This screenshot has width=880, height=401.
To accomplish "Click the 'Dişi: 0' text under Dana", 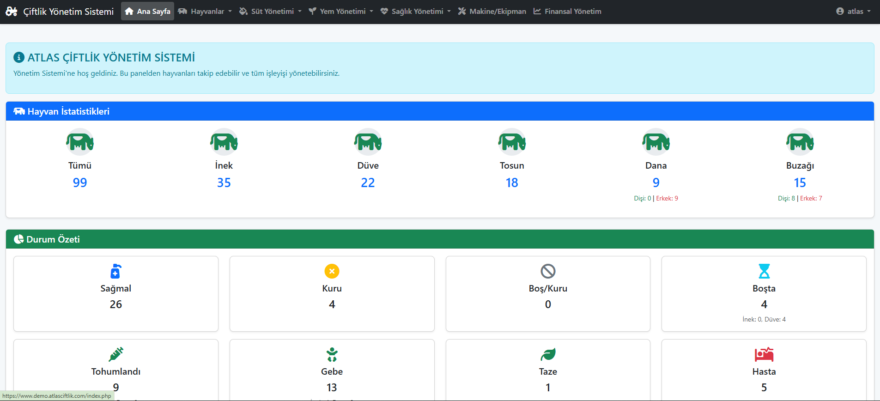I will [x=643, y=198].
